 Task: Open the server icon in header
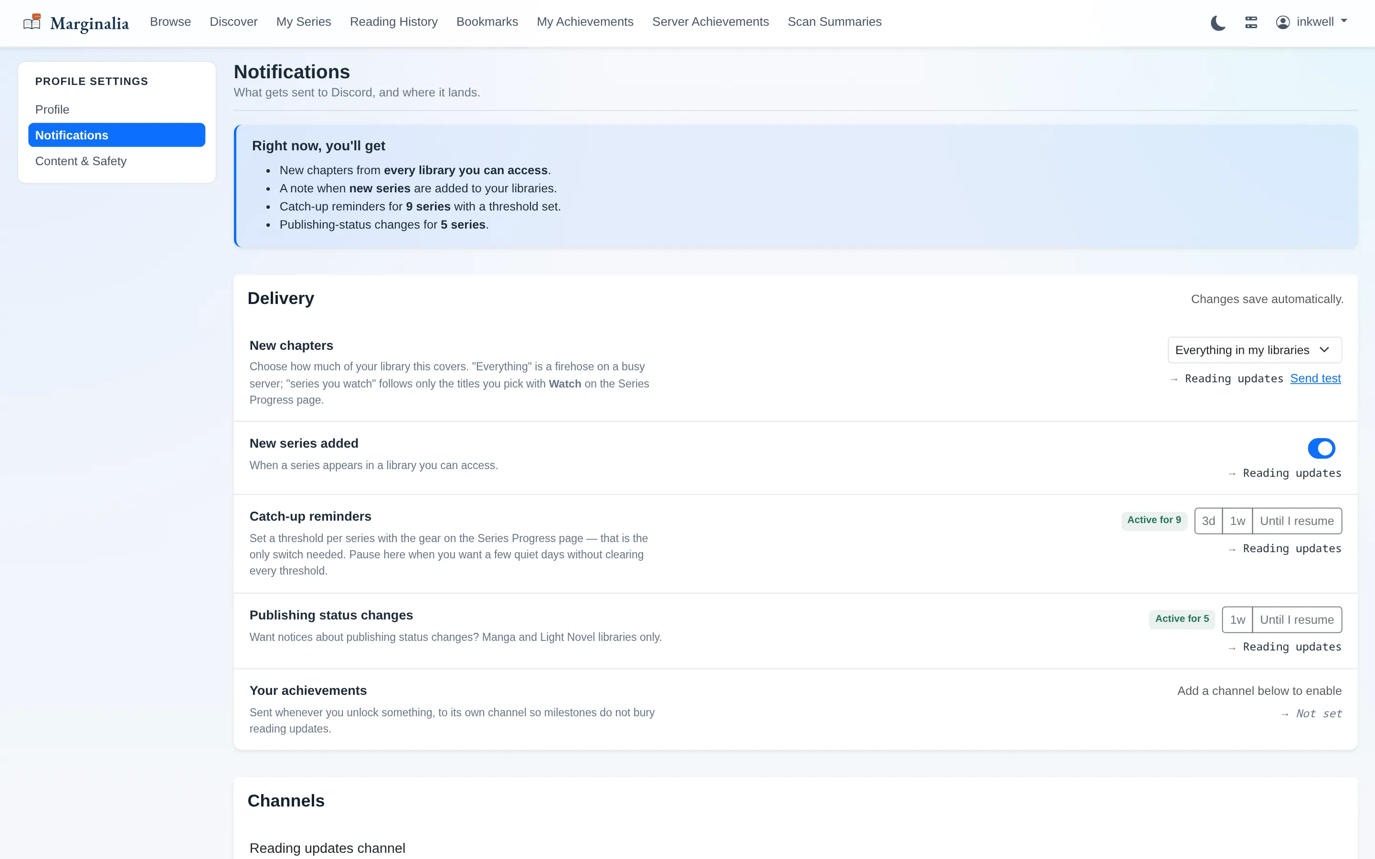pos(1251,22)
